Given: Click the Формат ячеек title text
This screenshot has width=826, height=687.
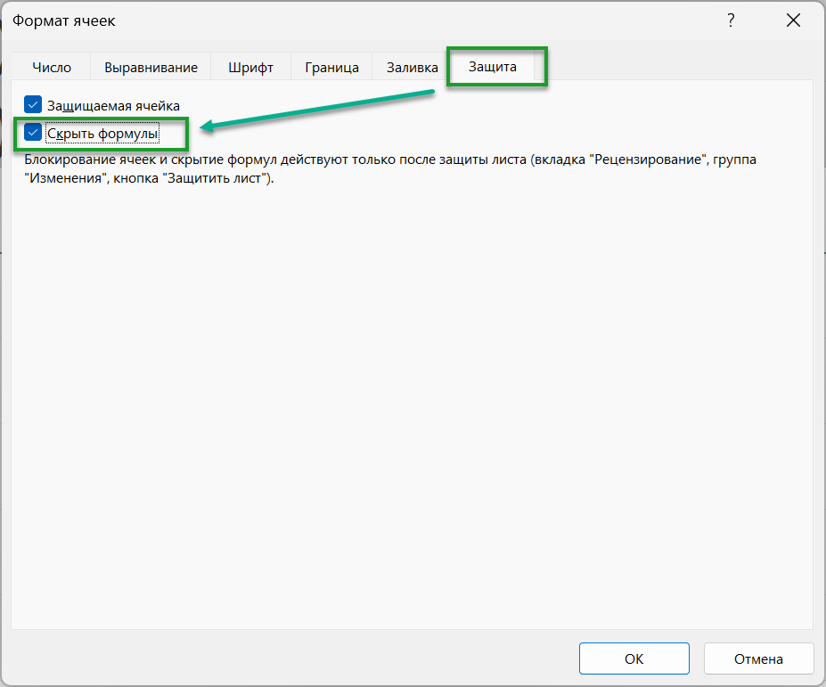Looking at the screenshot, I should (64, 20).
